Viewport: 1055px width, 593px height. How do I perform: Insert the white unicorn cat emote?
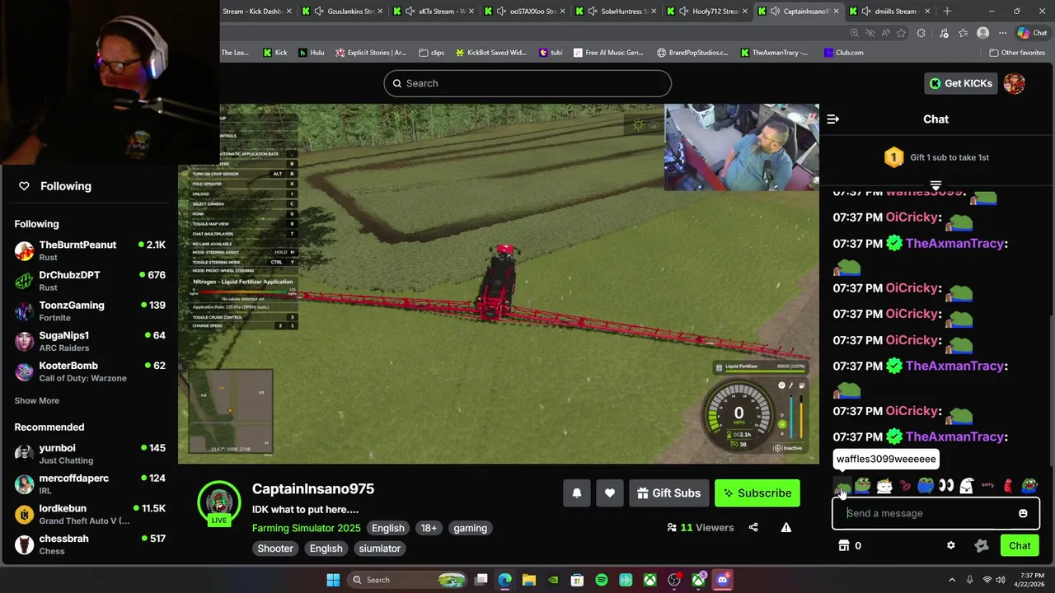point(884,486)
